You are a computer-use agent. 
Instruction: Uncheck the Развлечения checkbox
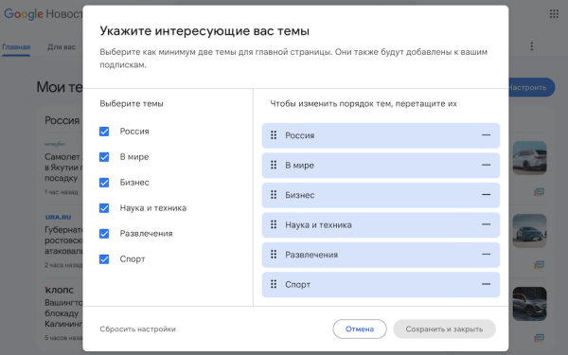click(x=104, y=234)
